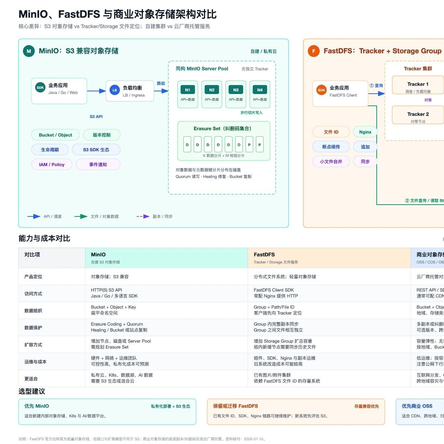Image resolution: width=444 pixels, height=444 pixels.
Task: Click the 版本控制 pill
Action: coord(102,135)
